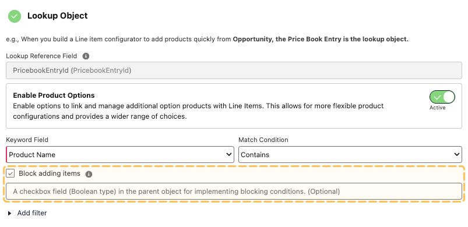Image resolution: width=468 pixels, height=227 pixels.
Task: Click the Block adding items label text
Action: 50,173
